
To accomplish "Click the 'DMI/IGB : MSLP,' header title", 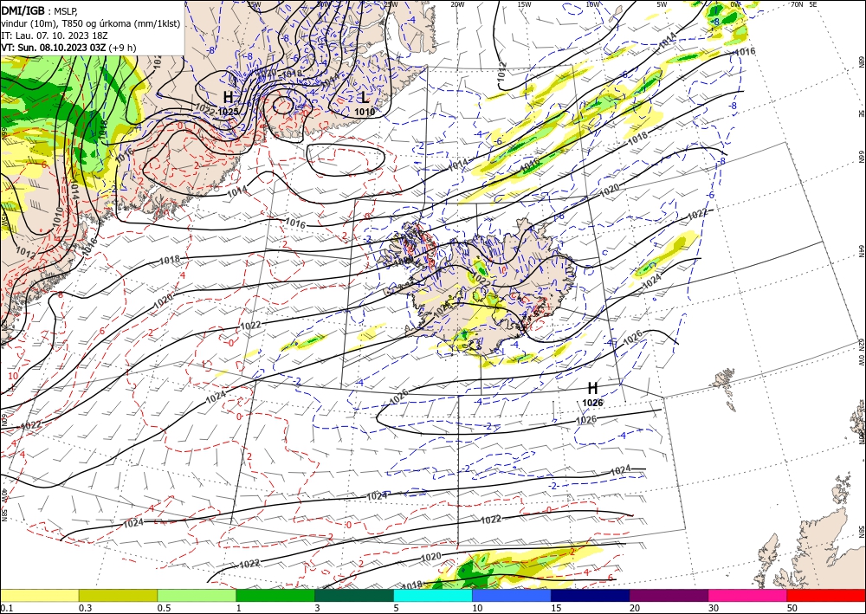I will pyautogui.click(x=40, y=10).
